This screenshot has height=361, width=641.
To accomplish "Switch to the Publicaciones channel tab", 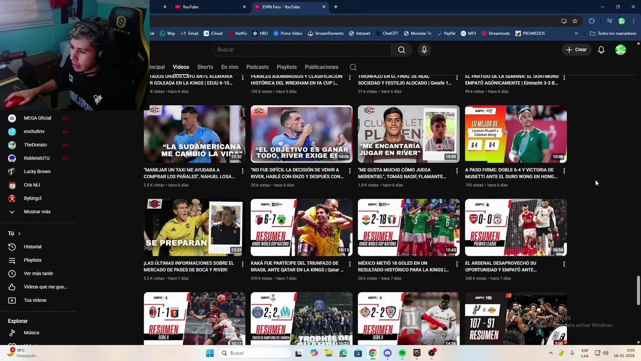I will pos(322,67).
